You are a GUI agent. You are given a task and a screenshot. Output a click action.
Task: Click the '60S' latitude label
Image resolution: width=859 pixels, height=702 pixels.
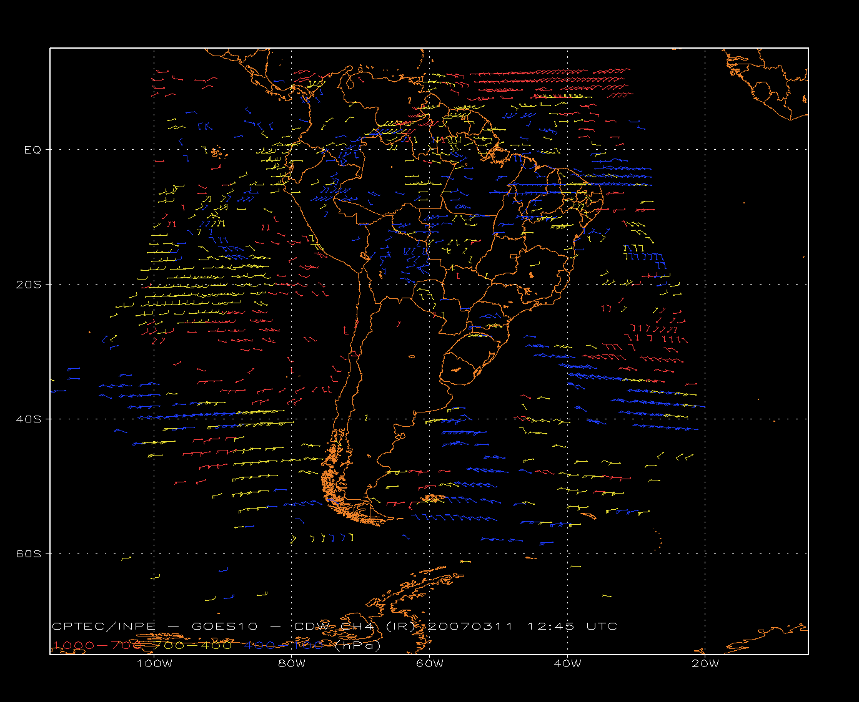click(29, 553)
